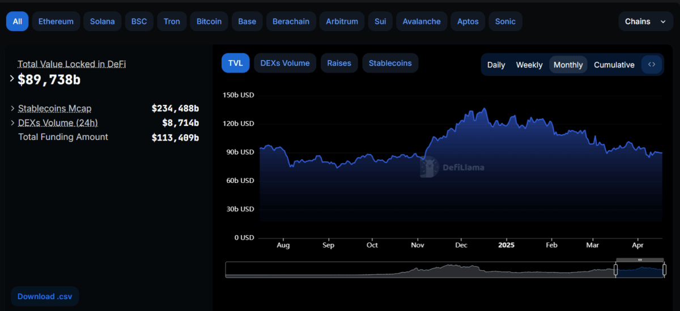Switch to the Raises chart tab

coord(339,63)
